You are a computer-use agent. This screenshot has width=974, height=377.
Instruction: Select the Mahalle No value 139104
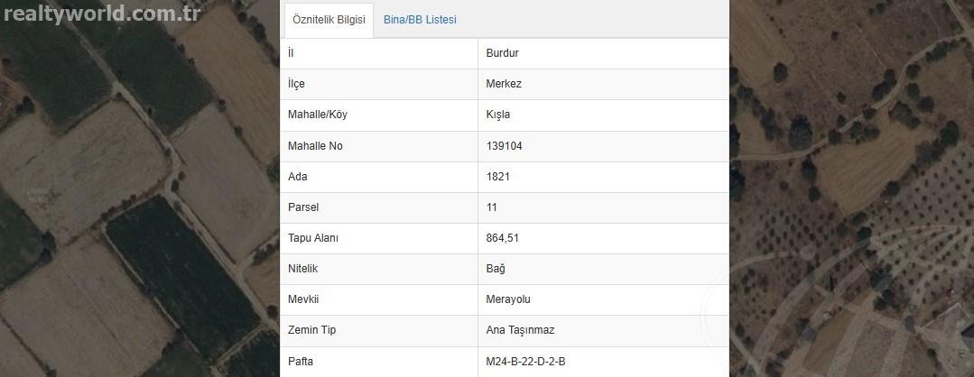[505, 146]
